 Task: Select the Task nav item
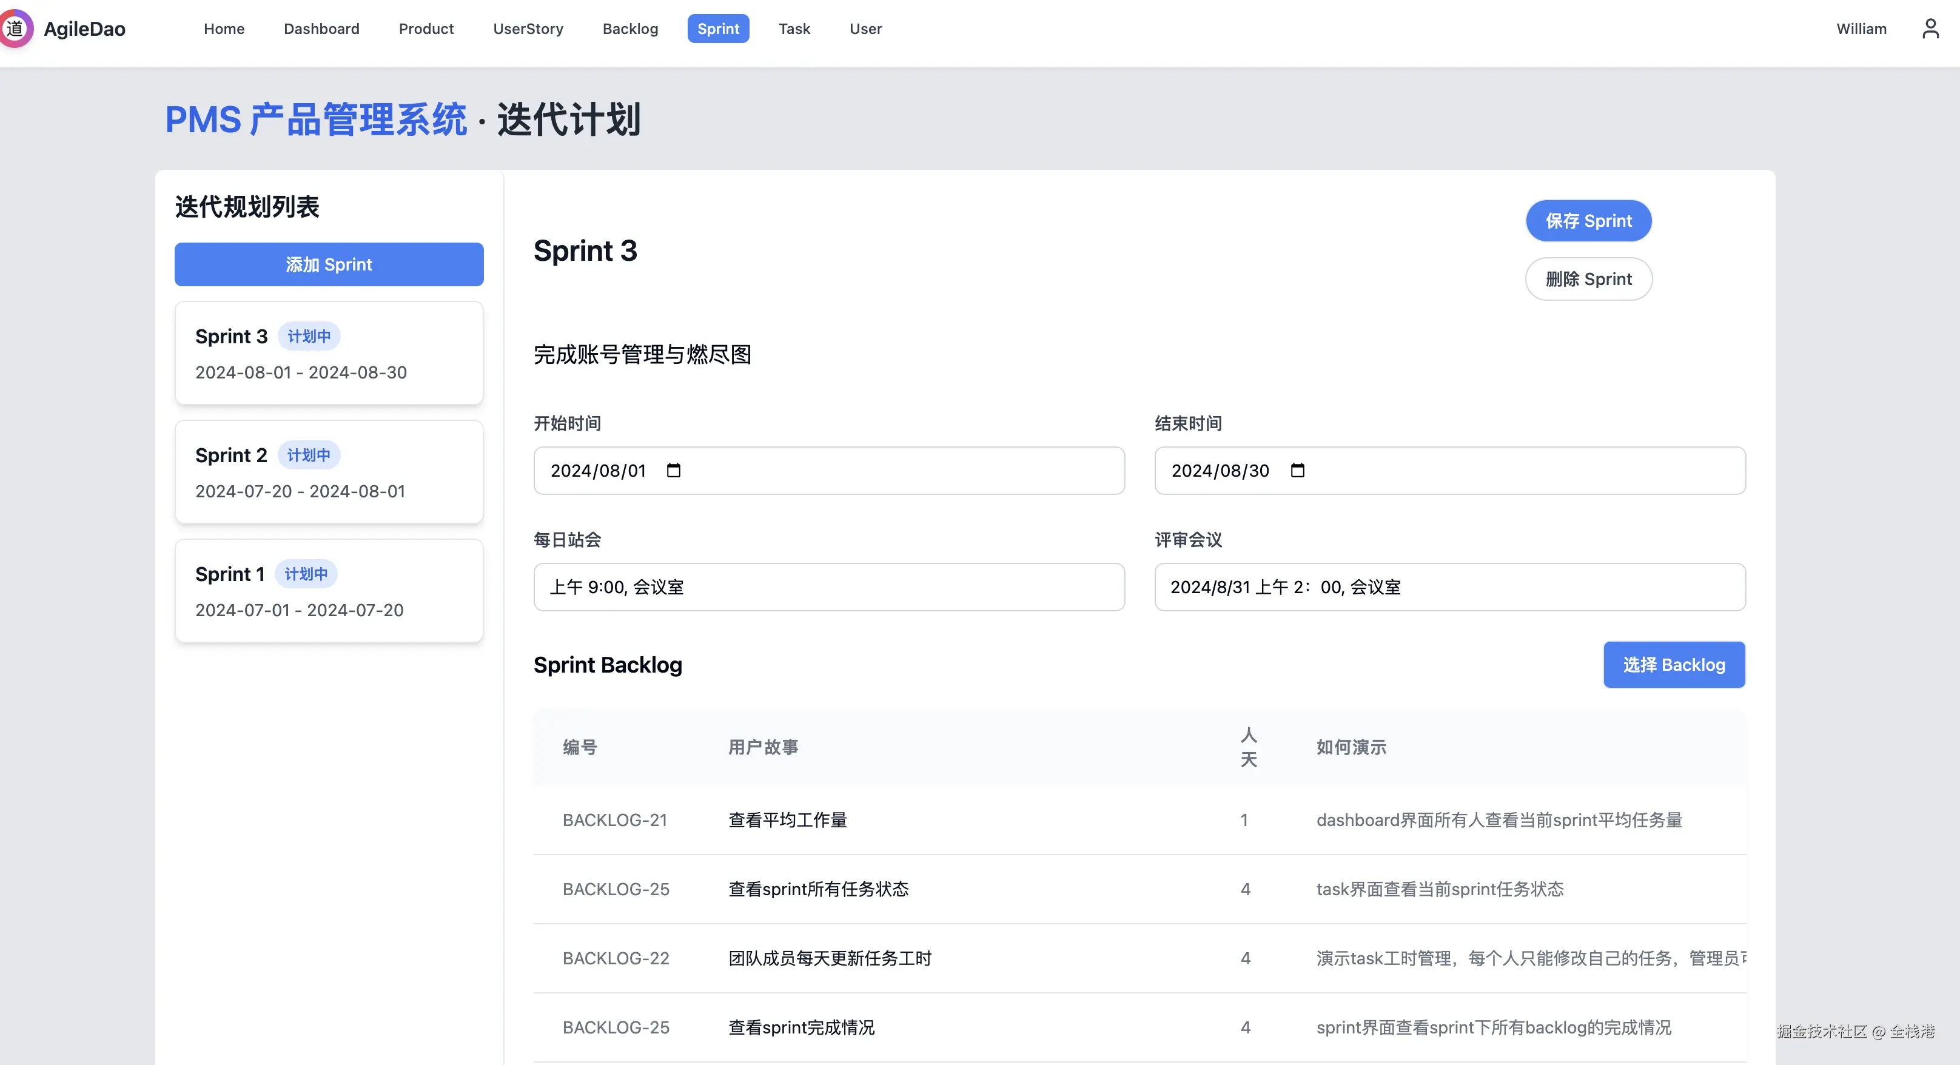pos(794,28)
